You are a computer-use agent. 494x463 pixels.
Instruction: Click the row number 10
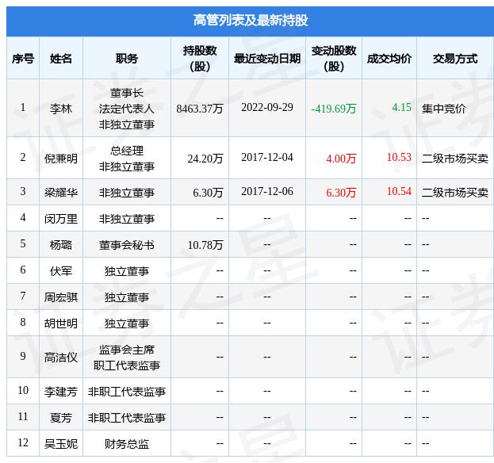pos(23,390)
